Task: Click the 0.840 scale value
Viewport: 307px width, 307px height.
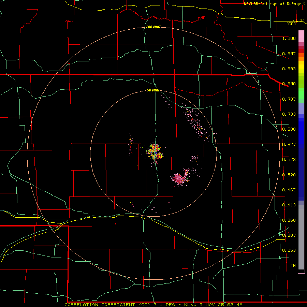Action: tap(289, 84)
